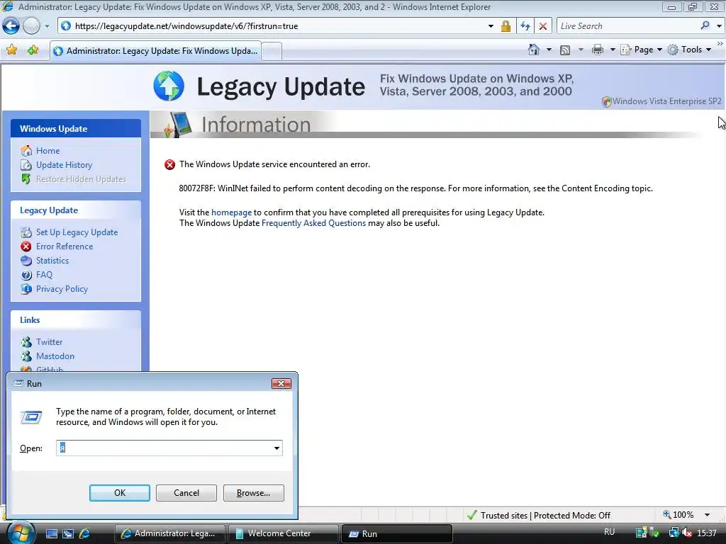Click the Privacy Policy info icon
This screenshot has width=726, height=544.
click(26, 289)
